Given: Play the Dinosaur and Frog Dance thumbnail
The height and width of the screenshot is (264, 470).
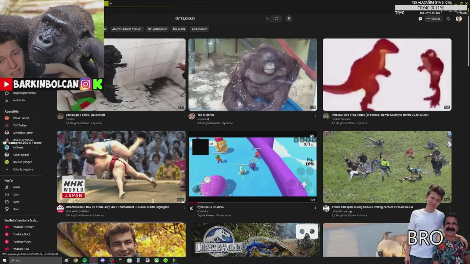Looking at the screenshot, I should coord(387,74).
